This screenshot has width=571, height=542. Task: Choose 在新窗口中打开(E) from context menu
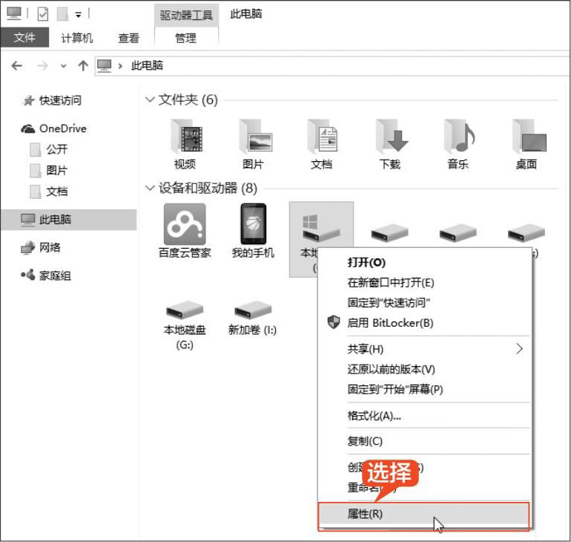pyautogui.click(x=423, y=282)
